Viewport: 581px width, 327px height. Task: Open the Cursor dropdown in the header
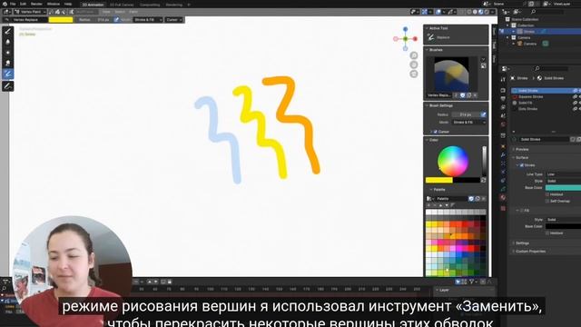[173, 20]
